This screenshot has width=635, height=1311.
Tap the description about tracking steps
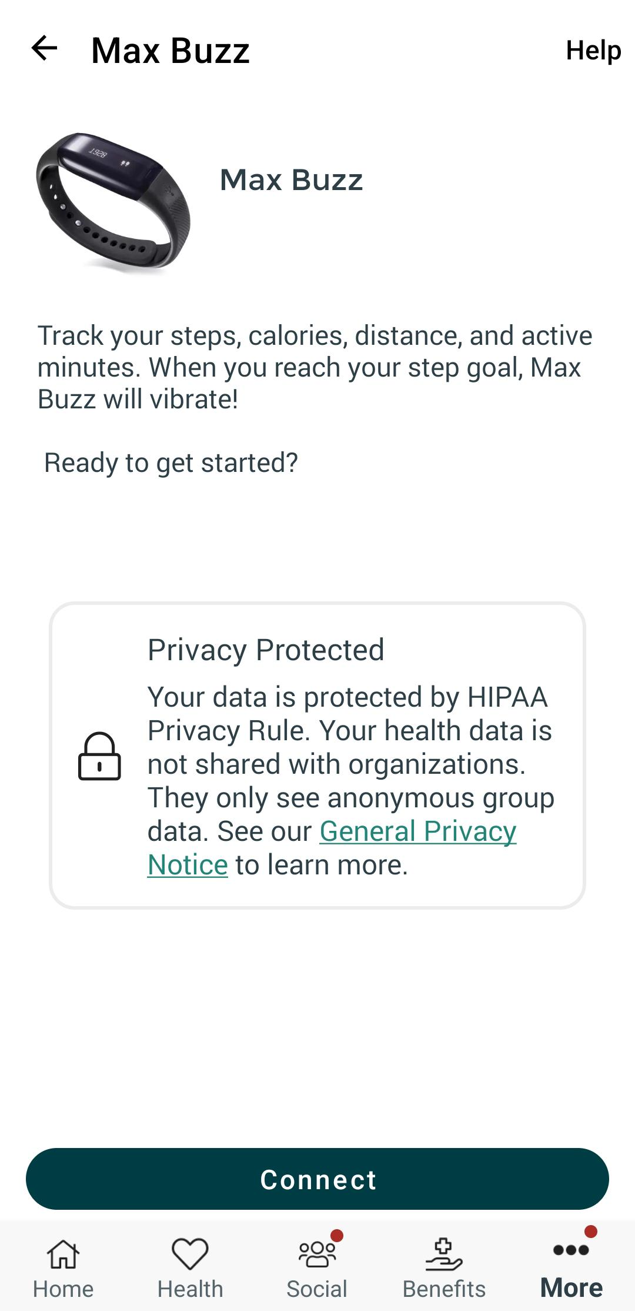(315, 366)
